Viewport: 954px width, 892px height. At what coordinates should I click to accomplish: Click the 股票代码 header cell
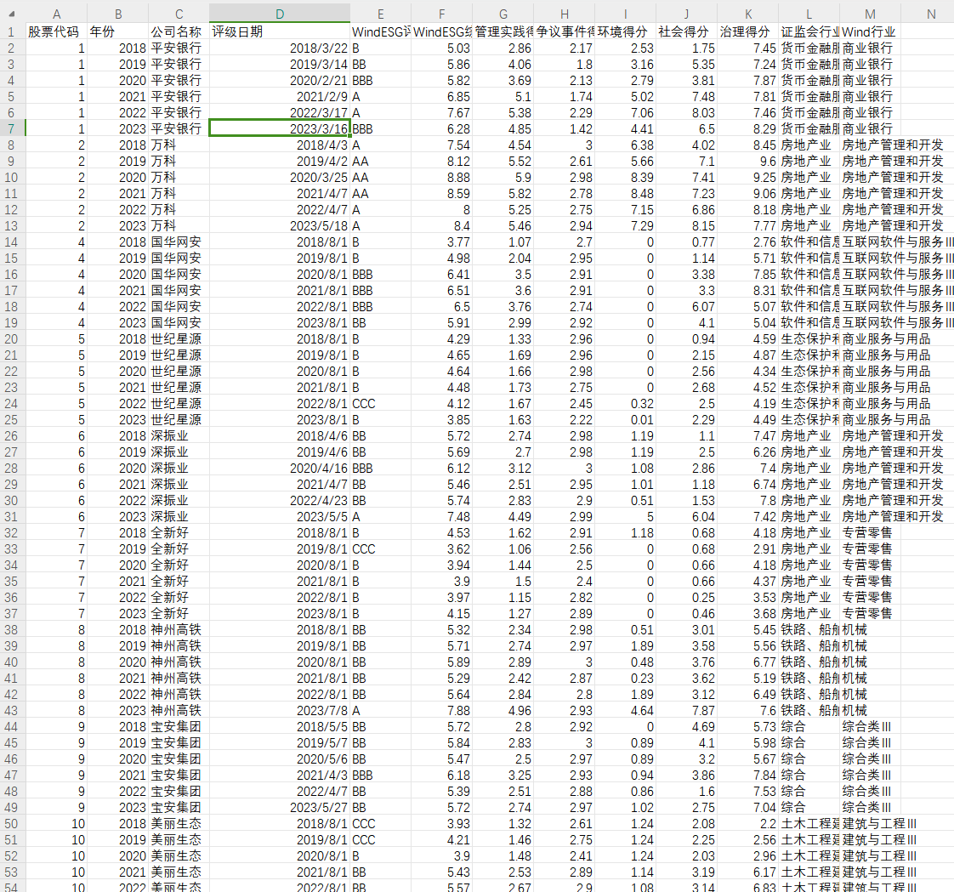coord(56,31)
